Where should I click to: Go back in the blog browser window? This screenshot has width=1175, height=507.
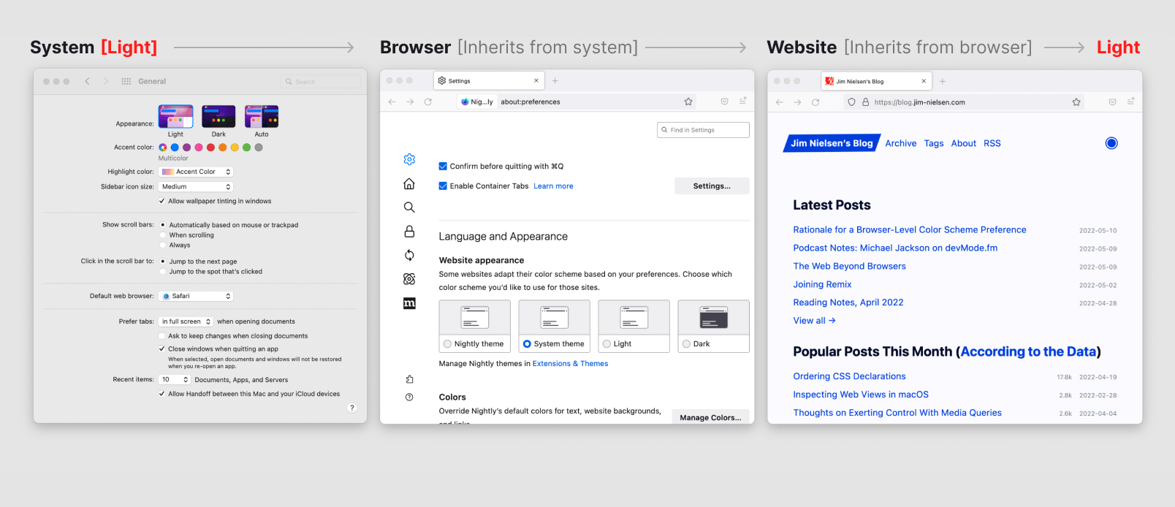point(780,102)
